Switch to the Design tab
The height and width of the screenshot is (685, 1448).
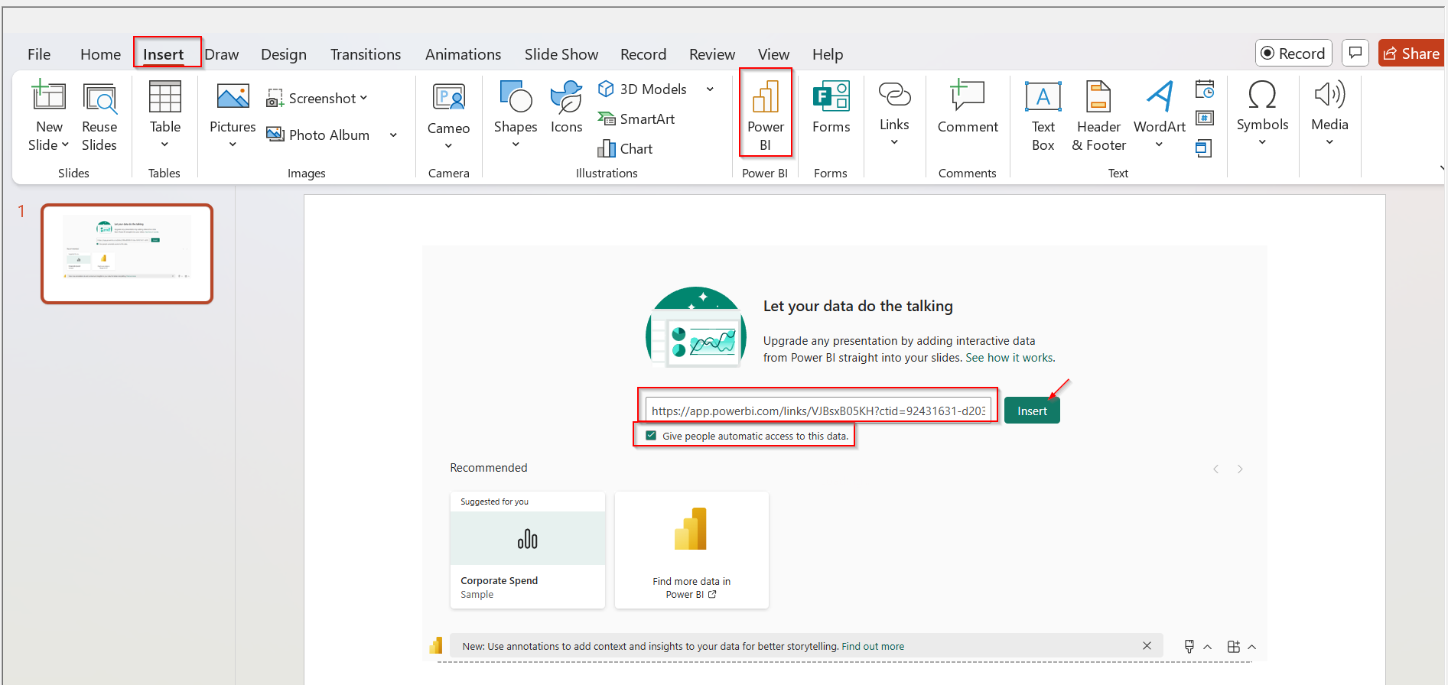click(x=284, y=54)
